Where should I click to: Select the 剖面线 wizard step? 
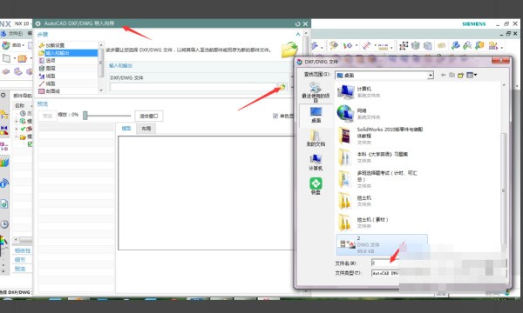pyautogui.click(x=52, y=91)
